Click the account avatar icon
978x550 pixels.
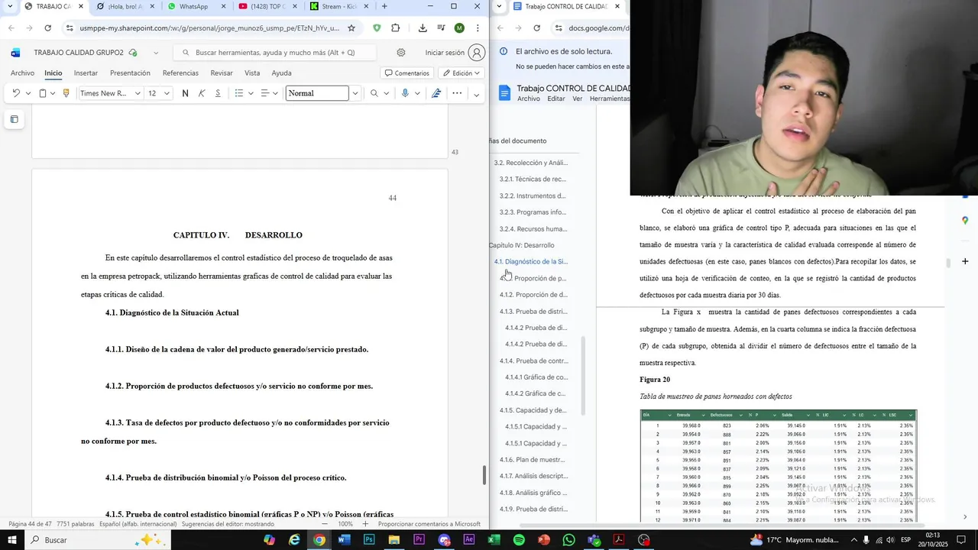[x=477, y=53]
